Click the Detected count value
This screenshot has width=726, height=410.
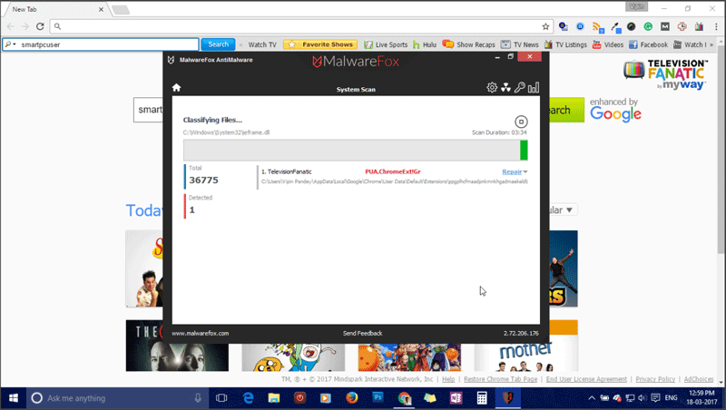(192, 210)
